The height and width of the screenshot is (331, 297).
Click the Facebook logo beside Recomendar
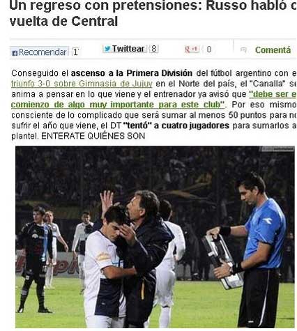click(15, 53)
